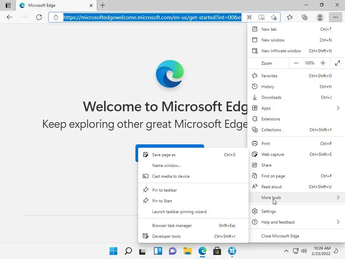This screenshot has width=345, height=259.
Task: Refresh the current page
Action: pos(39,17)
